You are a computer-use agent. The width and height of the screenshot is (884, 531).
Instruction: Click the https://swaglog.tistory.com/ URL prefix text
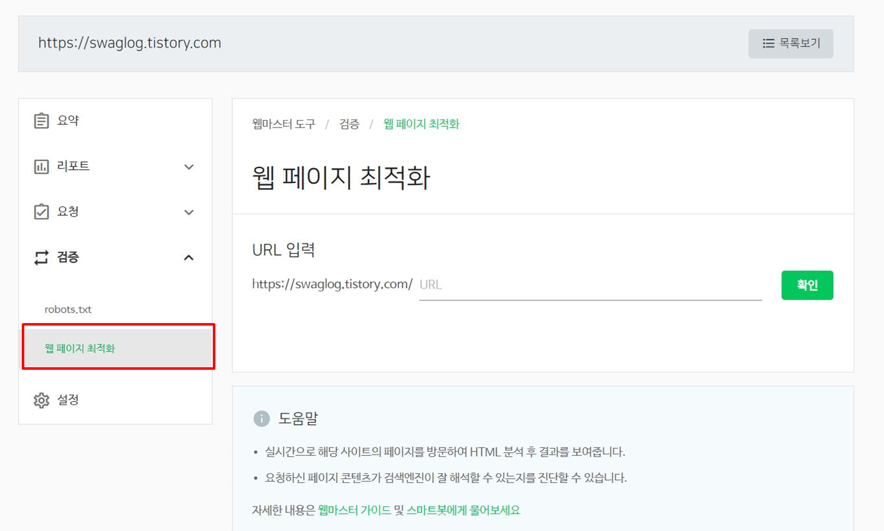pos(332,284)
